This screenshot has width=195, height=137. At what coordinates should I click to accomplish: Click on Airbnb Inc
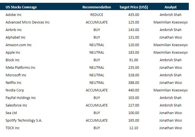pos(14,30)
